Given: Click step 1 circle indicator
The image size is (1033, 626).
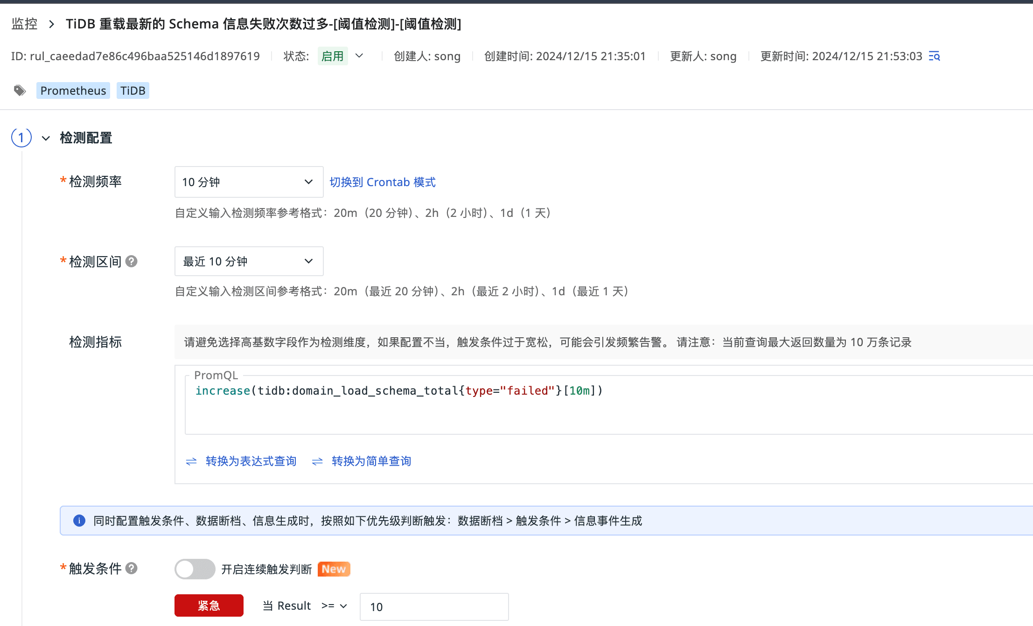Looking at the screenshot, I should 21,138.
